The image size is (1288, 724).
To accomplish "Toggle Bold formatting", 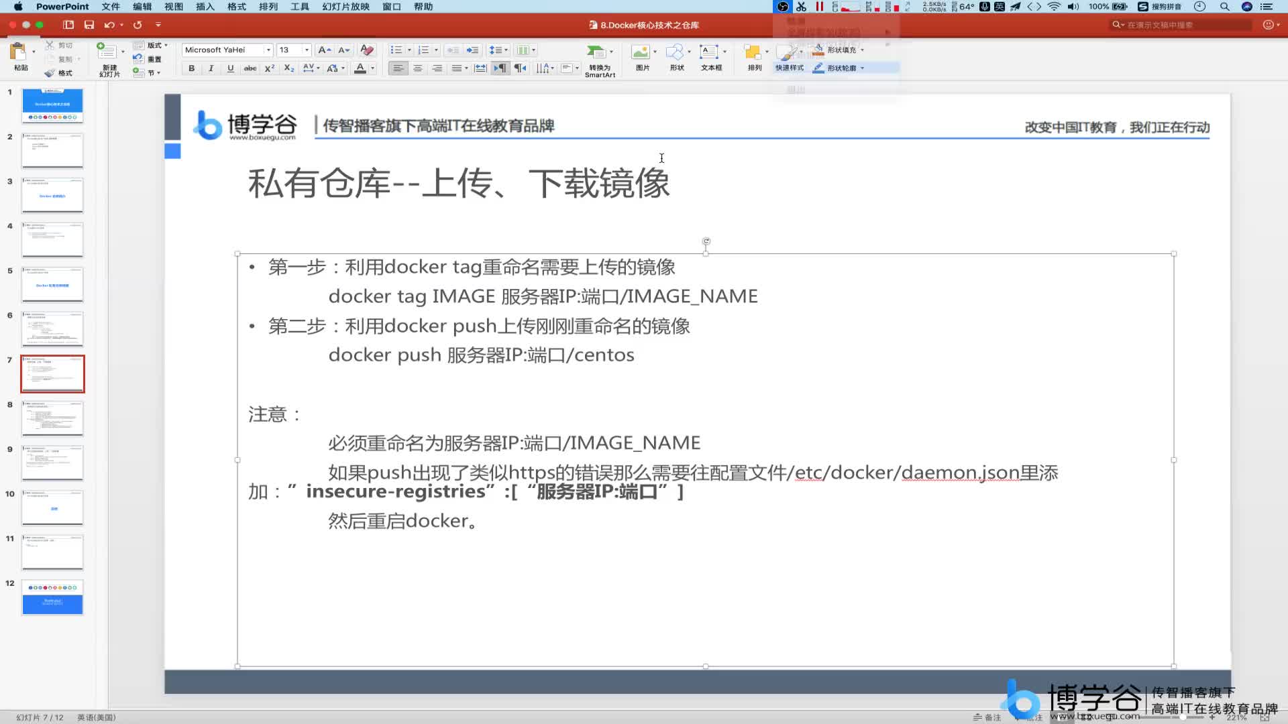I will (192, 68).
